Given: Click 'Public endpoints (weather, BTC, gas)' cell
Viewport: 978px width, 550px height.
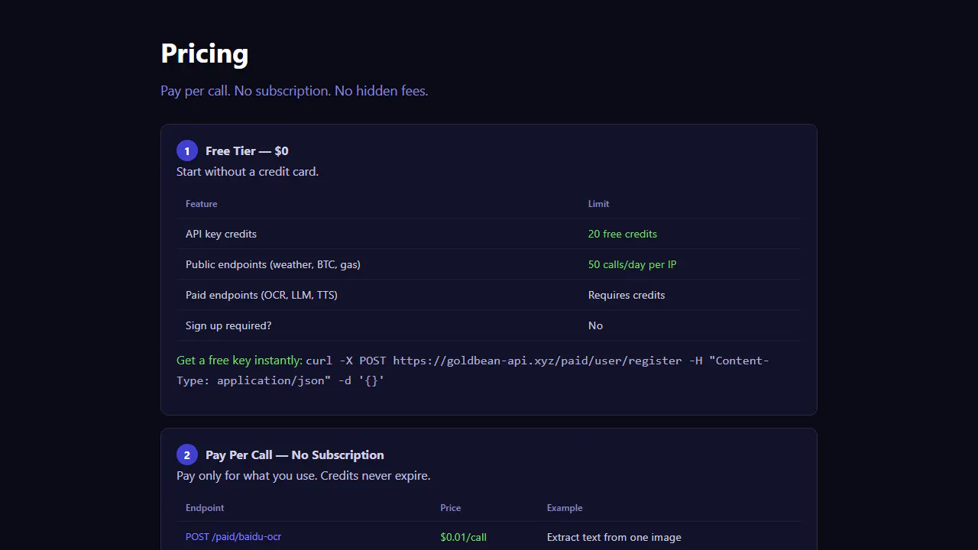Looking at the screenshot, I should click(x=273, y=264).
